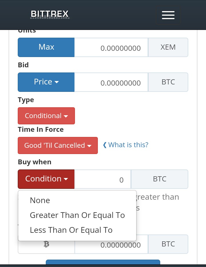
Task: Open the hamburger navigation menu
Action: coord(168,15)
